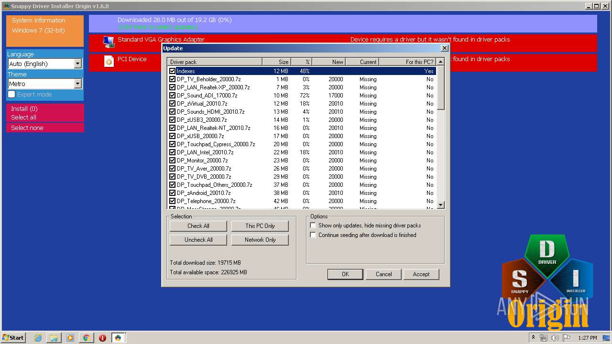The width and height of the screenshot is (612, 344).
Task: Sort by Size column header
Action: [x=276, y=62]
